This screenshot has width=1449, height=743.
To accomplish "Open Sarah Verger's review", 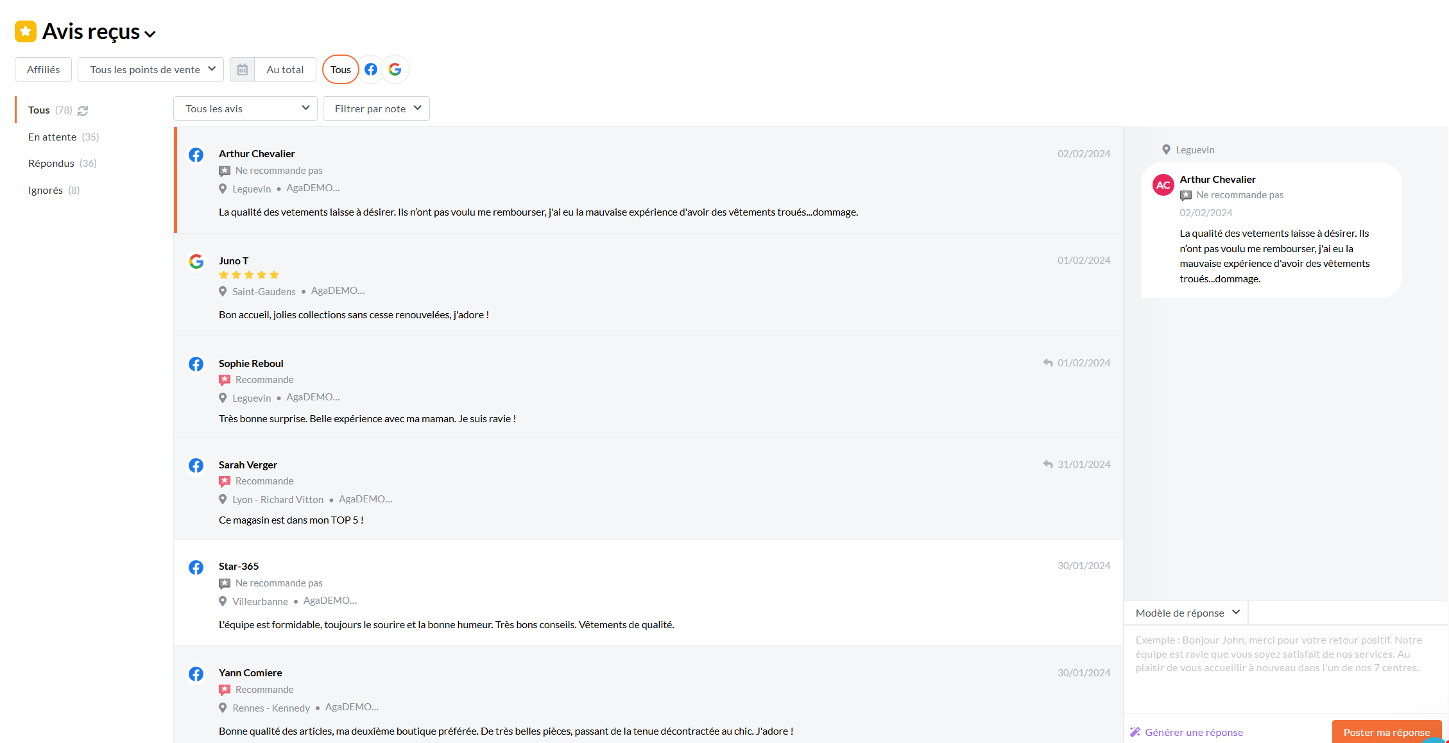I will [649, 489].
